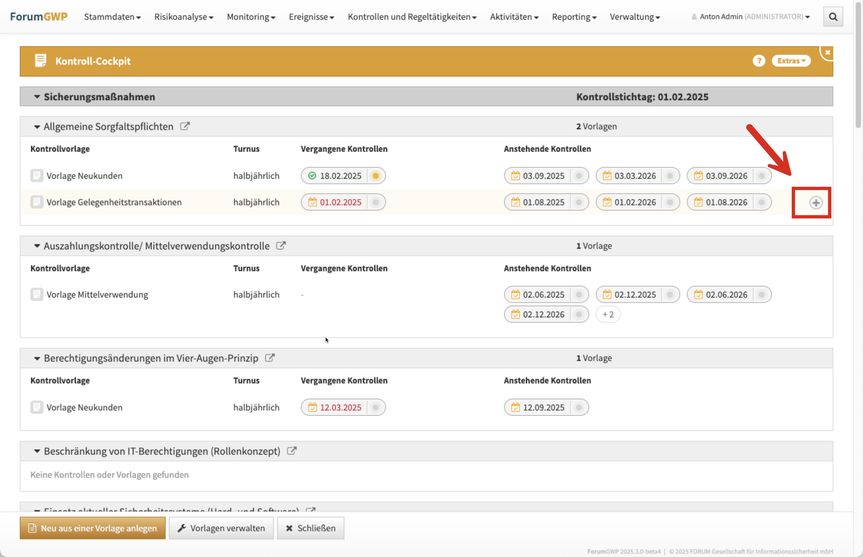Open the Extras dropdown
This screenshot has width=863, height=557.
click(x=791, y=61)
